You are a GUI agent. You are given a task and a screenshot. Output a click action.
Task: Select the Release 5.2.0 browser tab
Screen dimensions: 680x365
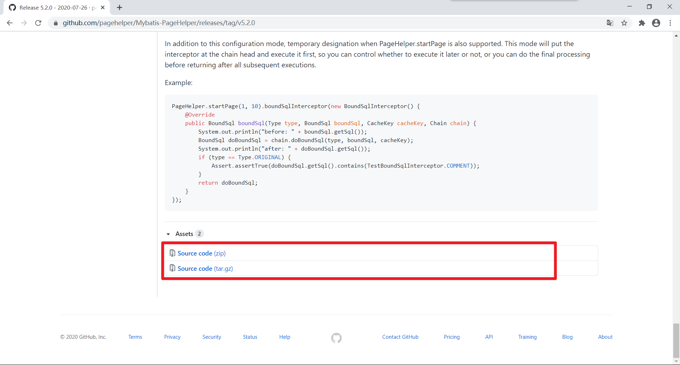click(57, 7)
